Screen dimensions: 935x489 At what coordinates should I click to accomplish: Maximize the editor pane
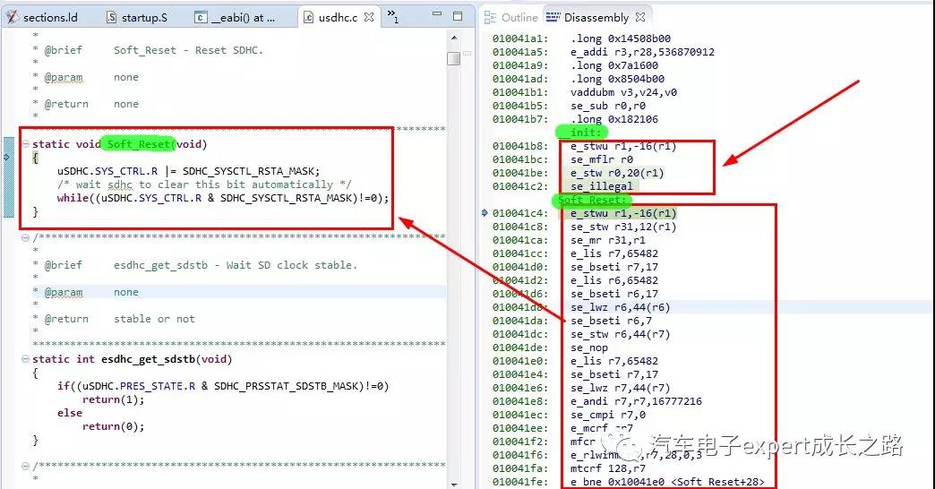(458, 16)
